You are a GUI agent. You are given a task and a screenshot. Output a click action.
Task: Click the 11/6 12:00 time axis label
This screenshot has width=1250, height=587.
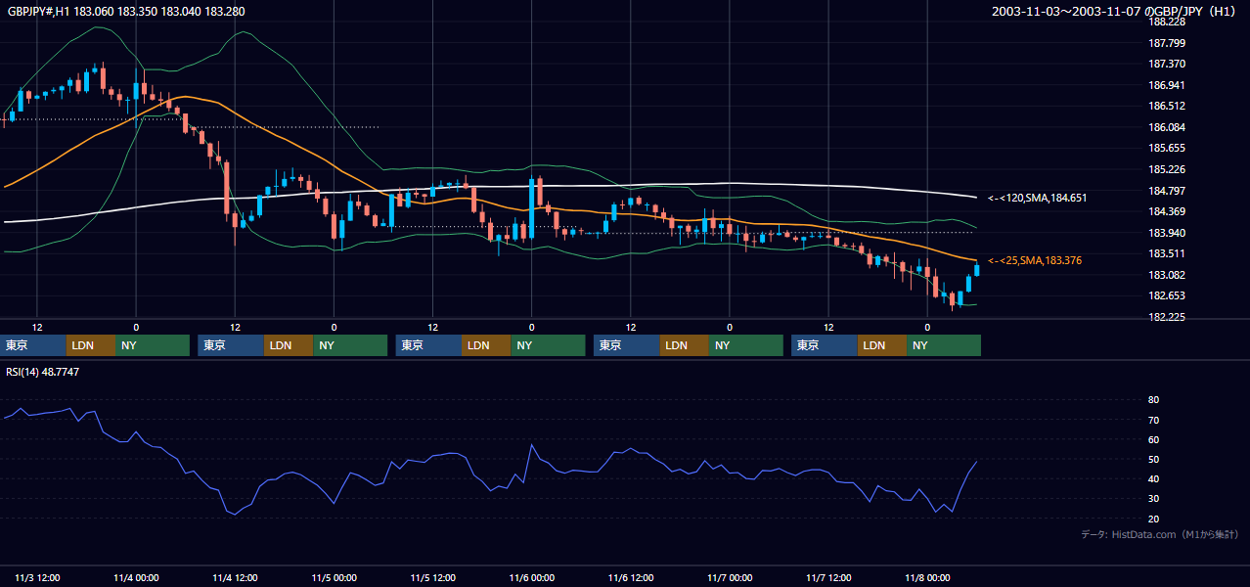point(630,578)
